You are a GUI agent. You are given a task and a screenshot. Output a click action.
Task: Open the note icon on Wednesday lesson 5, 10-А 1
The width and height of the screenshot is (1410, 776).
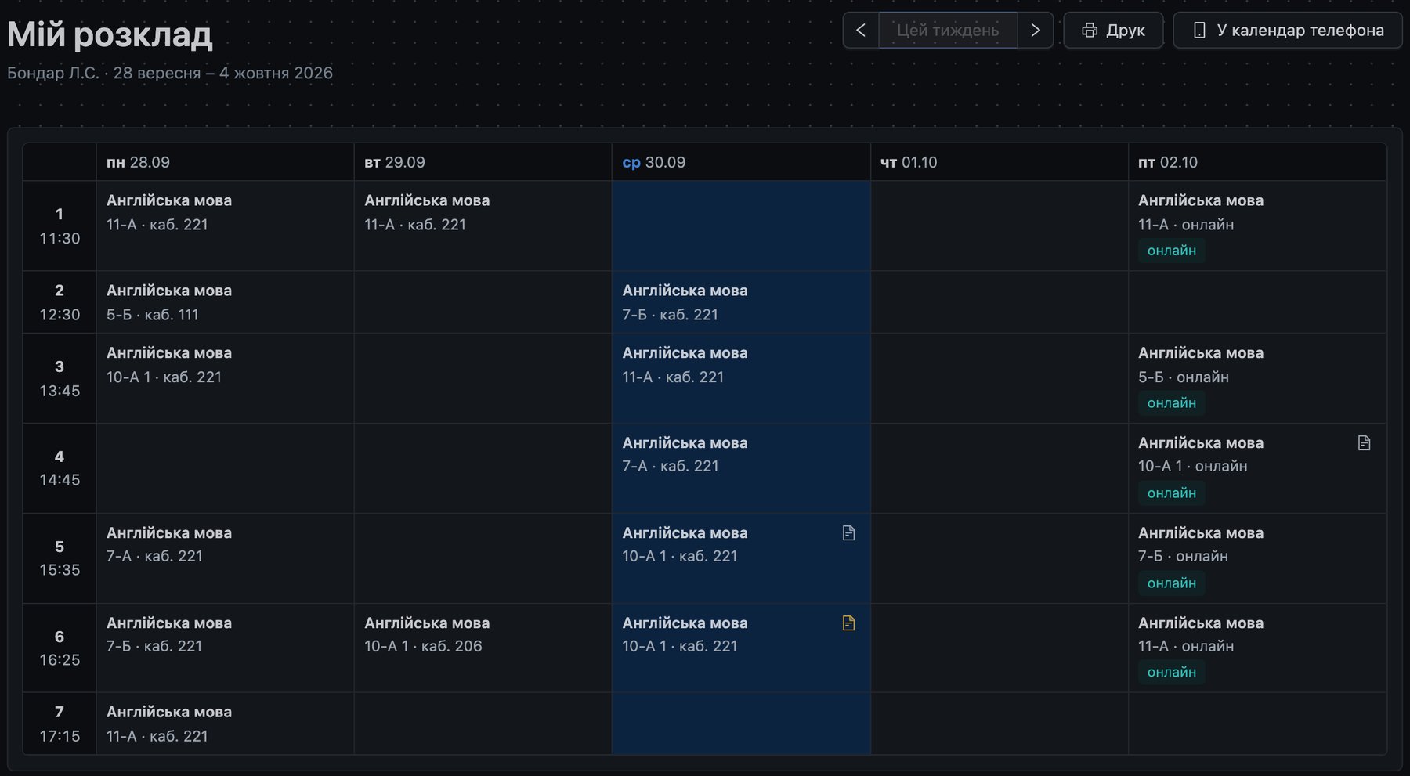pos(848,533)
